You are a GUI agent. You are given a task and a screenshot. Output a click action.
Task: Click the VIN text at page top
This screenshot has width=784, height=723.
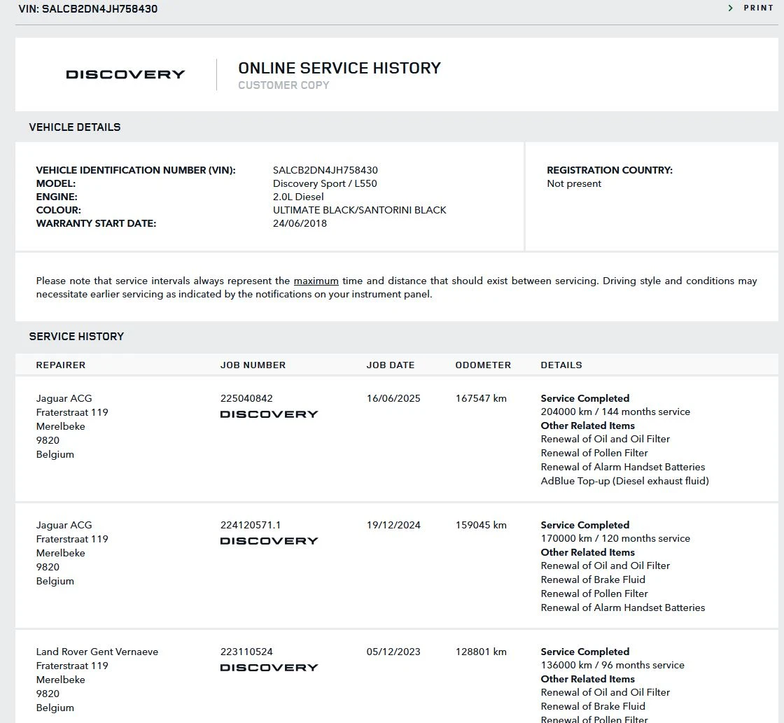point(88,9)
